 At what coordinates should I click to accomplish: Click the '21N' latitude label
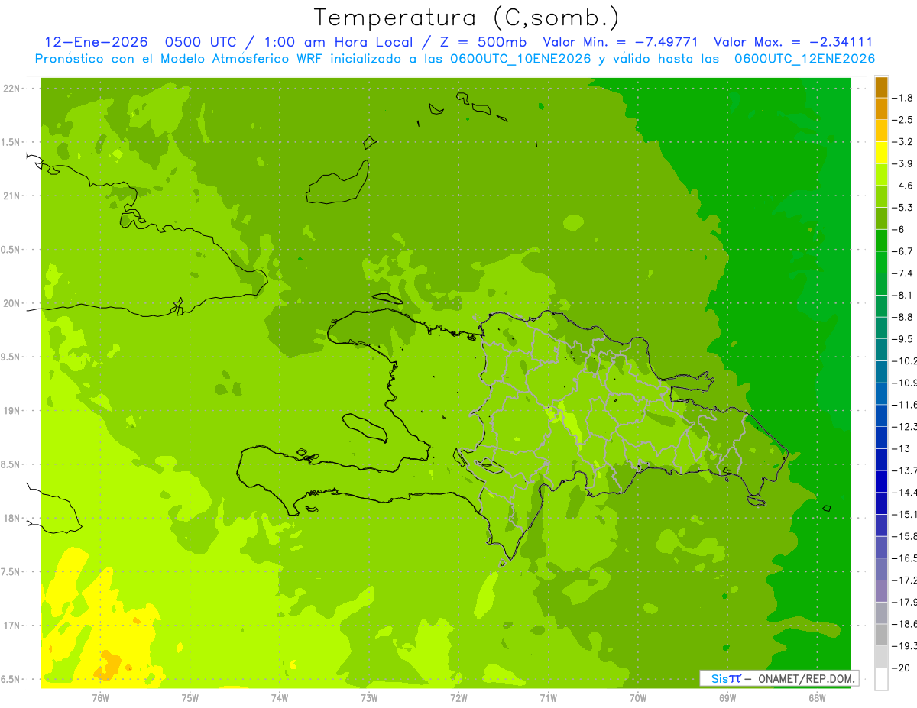(x=11, y=196)
